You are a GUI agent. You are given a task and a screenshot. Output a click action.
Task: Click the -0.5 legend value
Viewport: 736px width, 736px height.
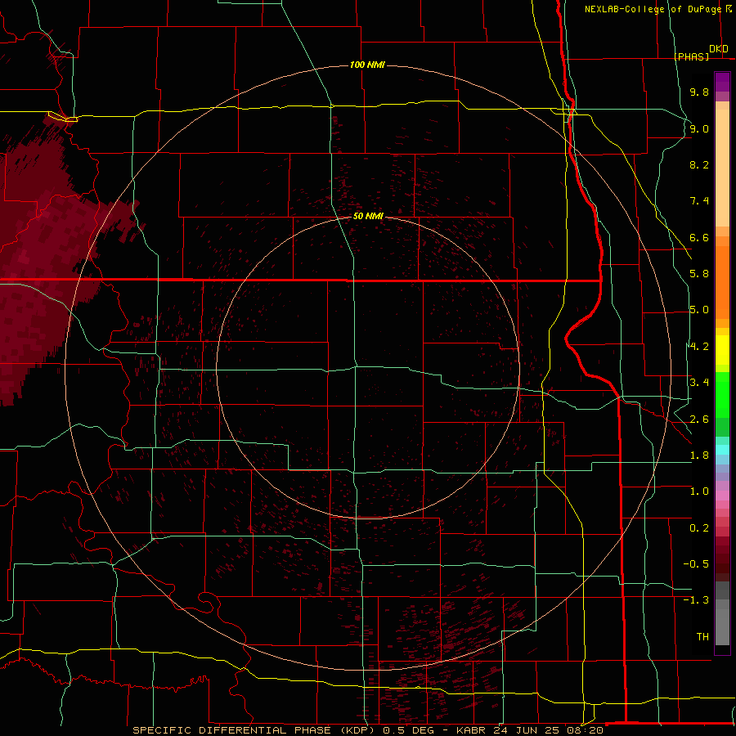click(696, 564)
